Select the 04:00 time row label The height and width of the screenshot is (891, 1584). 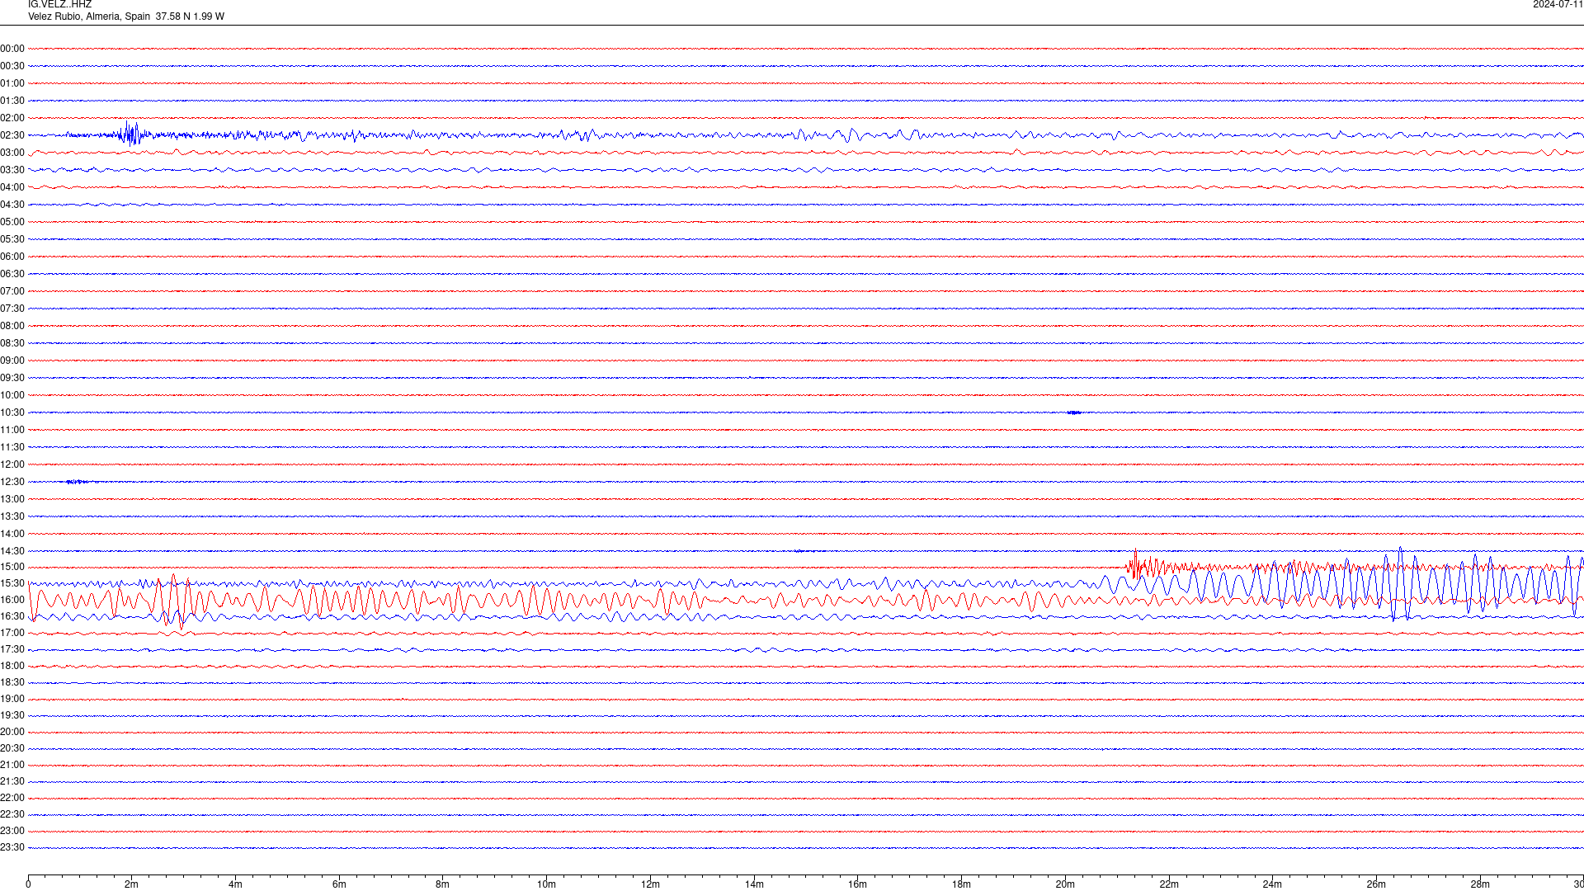tap(12, 187)
